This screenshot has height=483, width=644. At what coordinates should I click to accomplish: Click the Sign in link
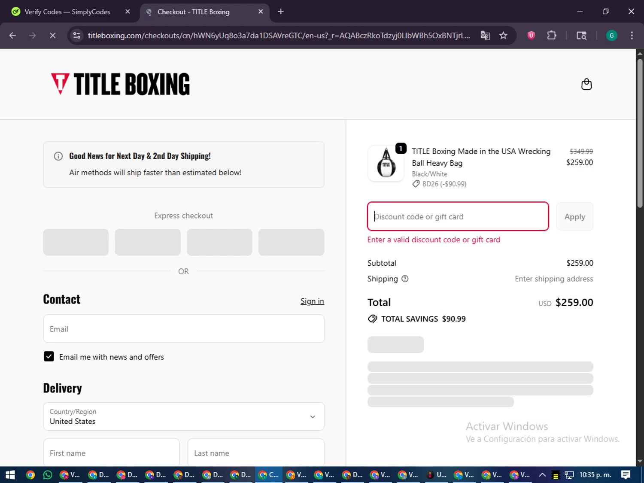pos(312,301)
